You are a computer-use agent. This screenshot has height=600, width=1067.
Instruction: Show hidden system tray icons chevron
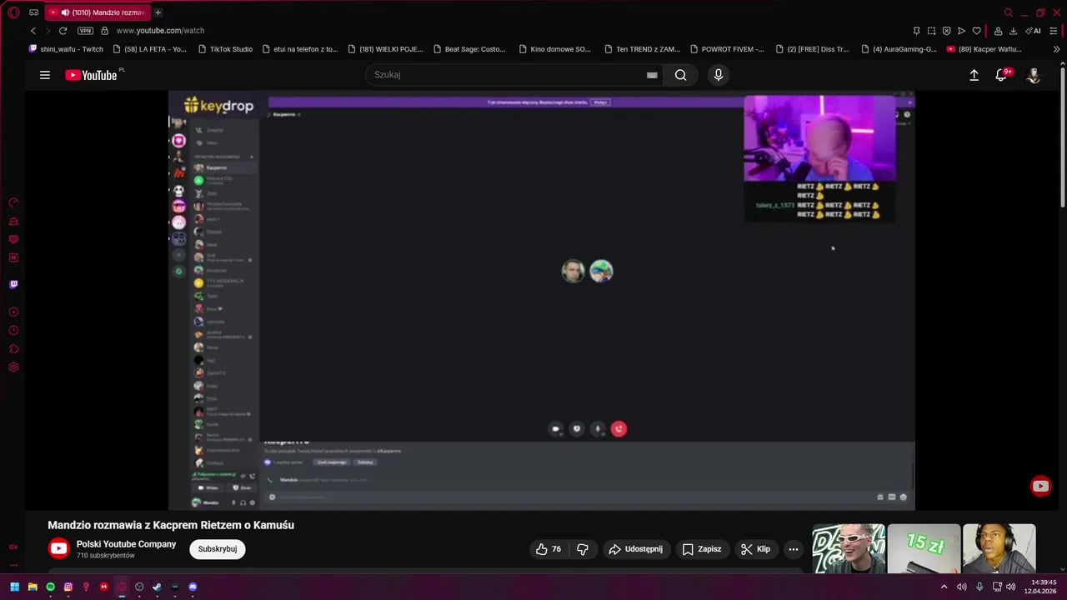tap(944, 587)
